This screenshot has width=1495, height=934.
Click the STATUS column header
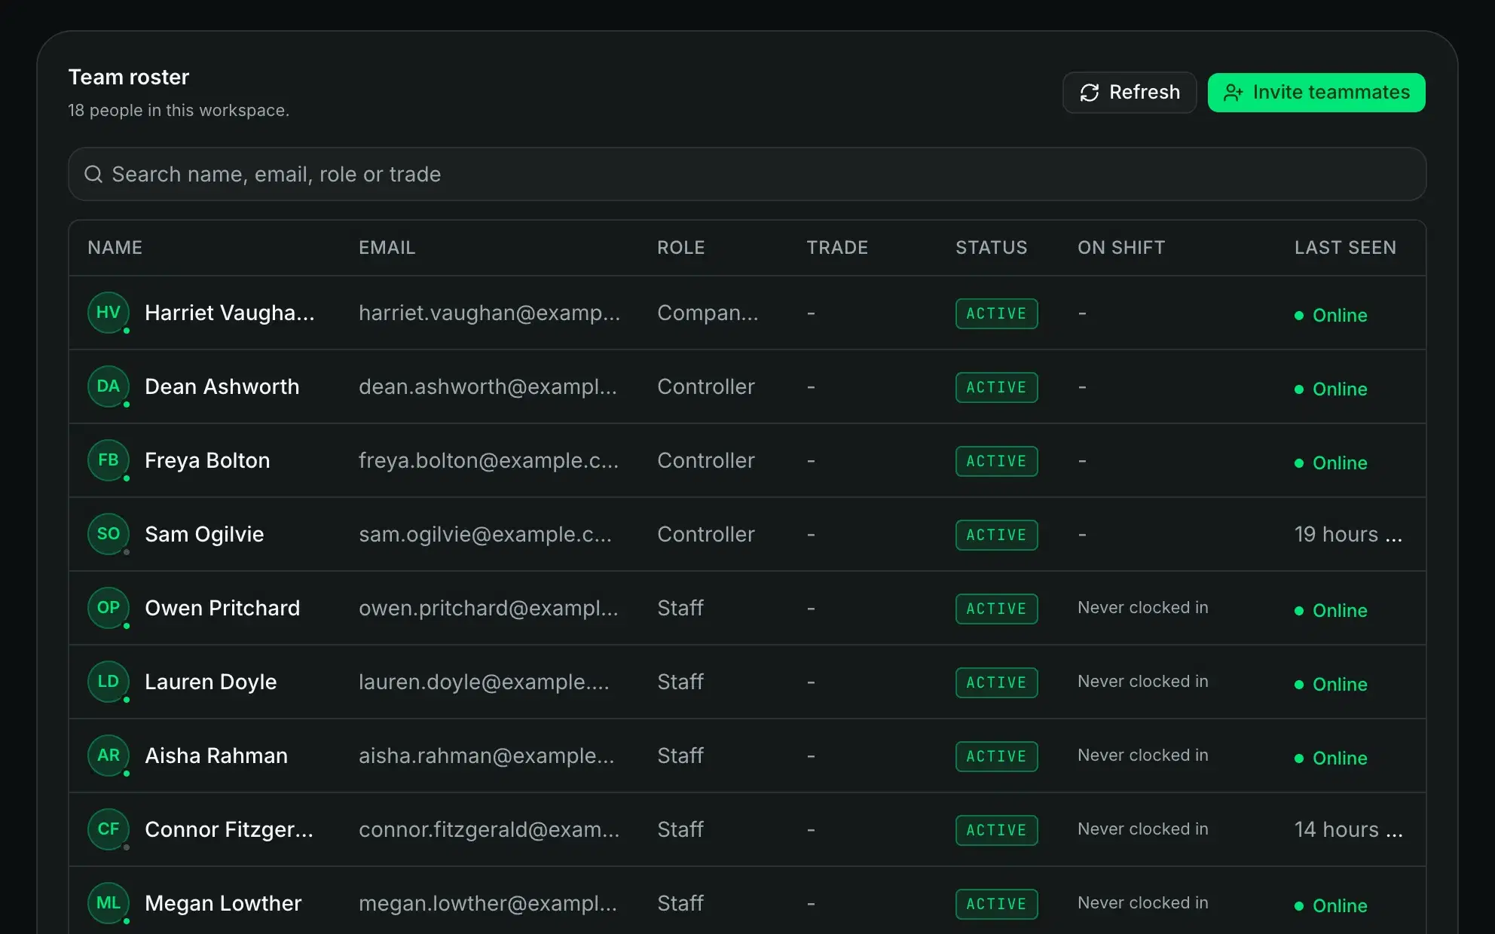[991, 248]
